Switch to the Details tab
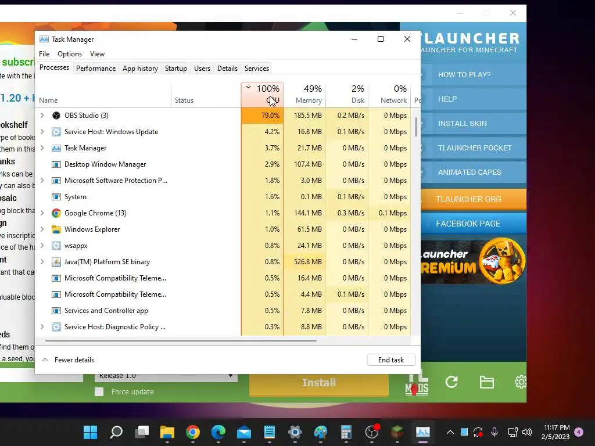Image resolution: width=595 pixels, height=446 pixels. (x=227, y=69)
